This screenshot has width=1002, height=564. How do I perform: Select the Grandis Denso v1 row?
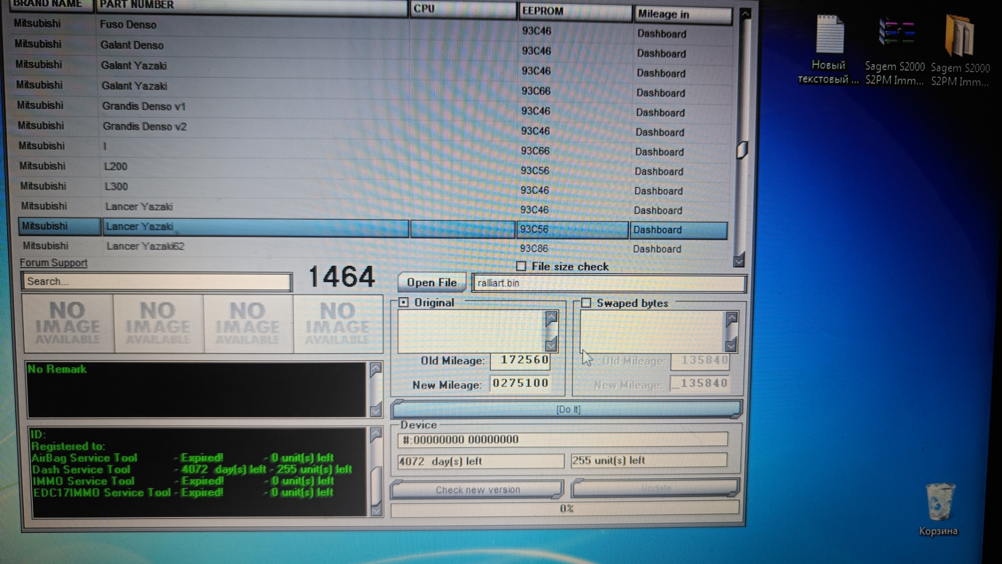pos(371,108)
